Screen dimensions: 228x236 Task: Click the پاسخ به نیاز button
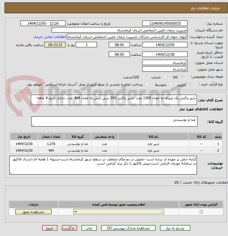175,228
